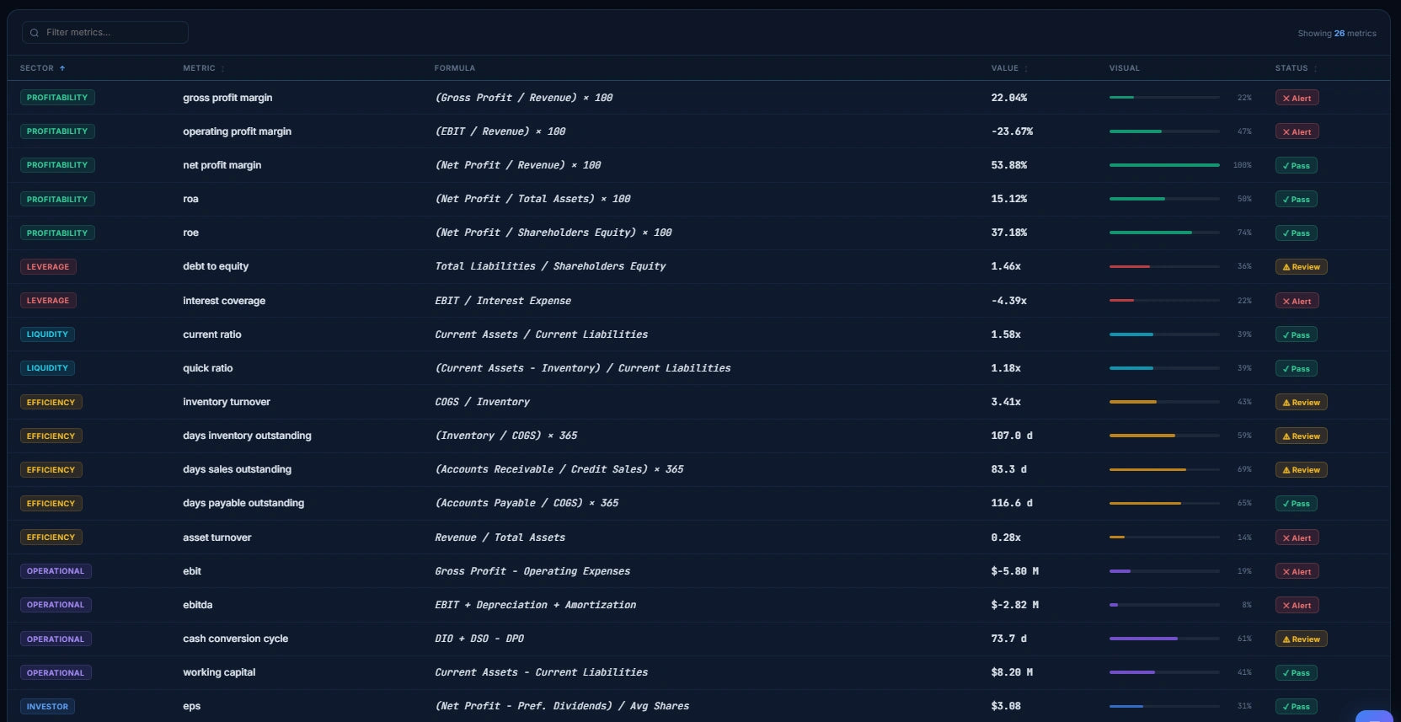Image resolution: width=1401 pixels, height=722 pixels.
Task: Click the LIQUIDITY tag beside current ratio
Action: [x=47, y=334]
